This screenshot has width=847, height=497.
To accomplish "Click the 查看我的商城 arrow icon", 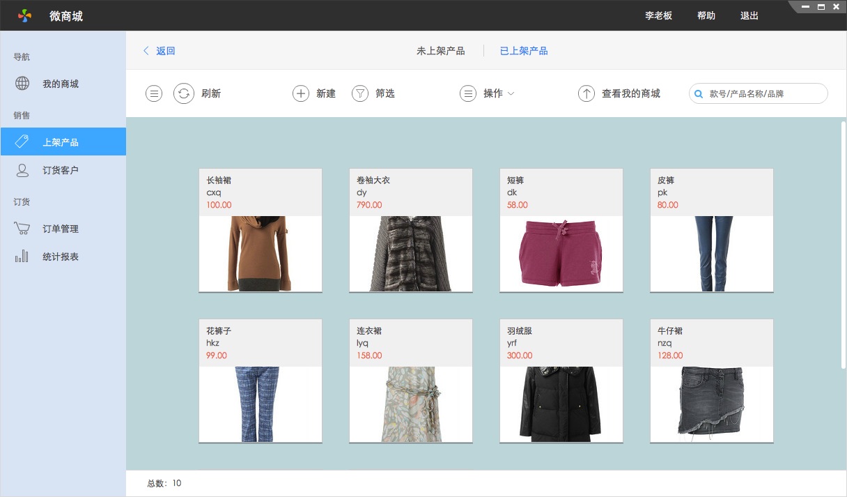I will coord(586,93).
